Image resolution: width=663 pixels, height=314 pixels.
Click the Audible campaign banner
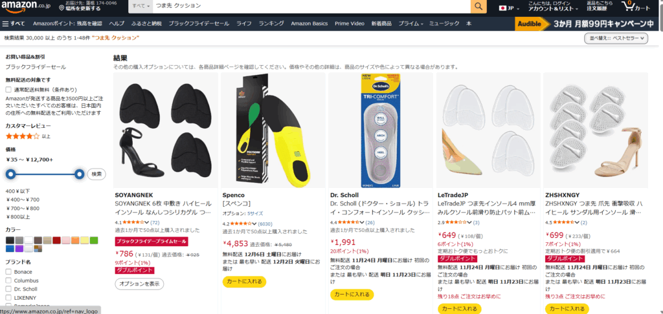587,24
